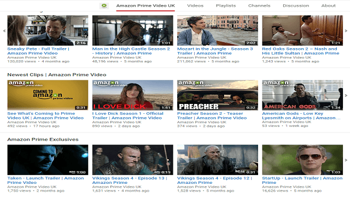
Task: Click next arrow on Amazon Prime Exclusives row
Action: click(346, 160)
